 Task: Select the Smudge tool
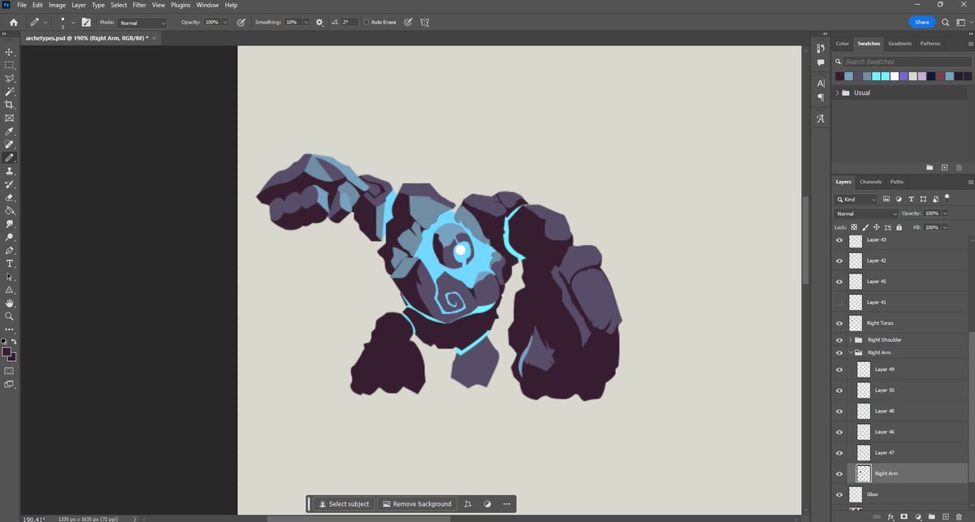pos(10,224)
